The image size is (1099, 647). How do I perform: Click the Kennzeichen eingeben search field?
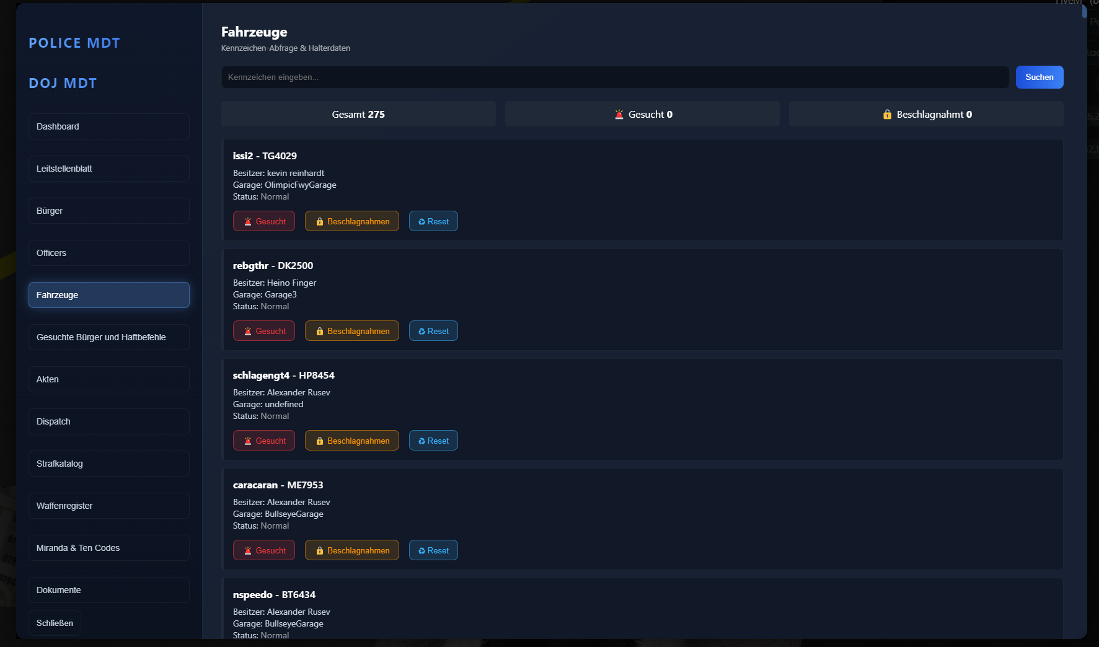614,77
